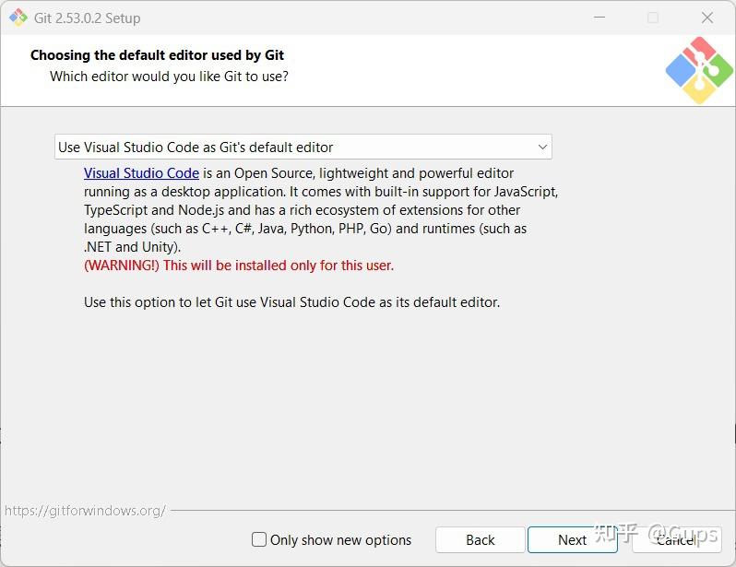The height and width of the screenshot is (567, 736).
Task: Go to the previous page with Back
Action: (480, 539)
